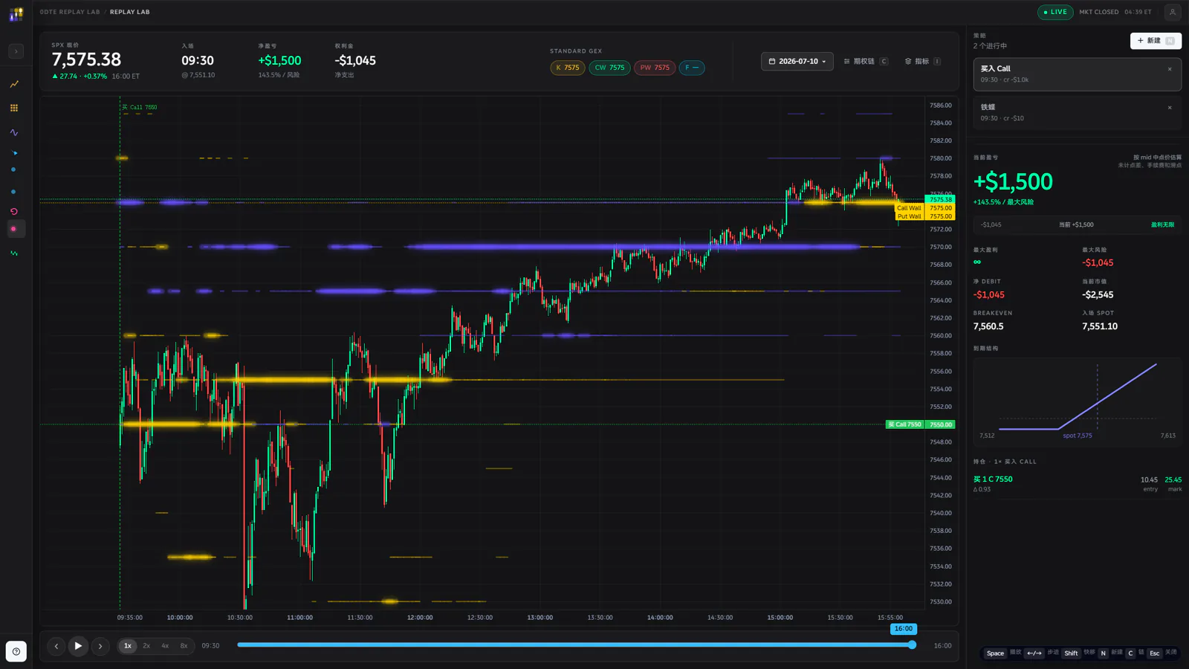The width and height of the screenshot is (1189, 669).
Task: Click the expiry payoff diagram chart
Action: click(1077, 401)
